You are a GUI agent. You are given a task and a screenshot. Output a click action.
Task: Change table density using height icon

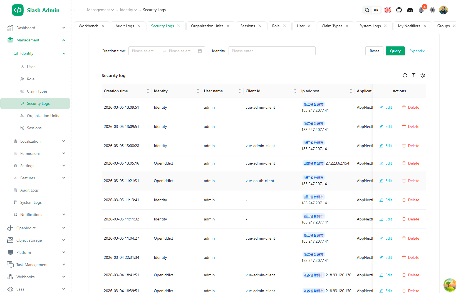point(414,75)
